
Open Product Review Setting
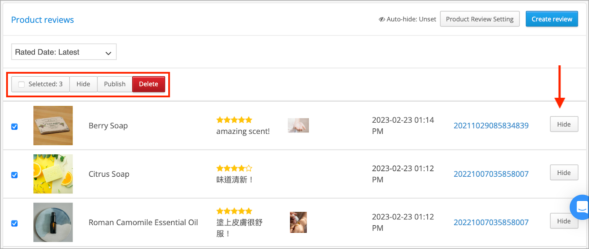tap(480, 19)
